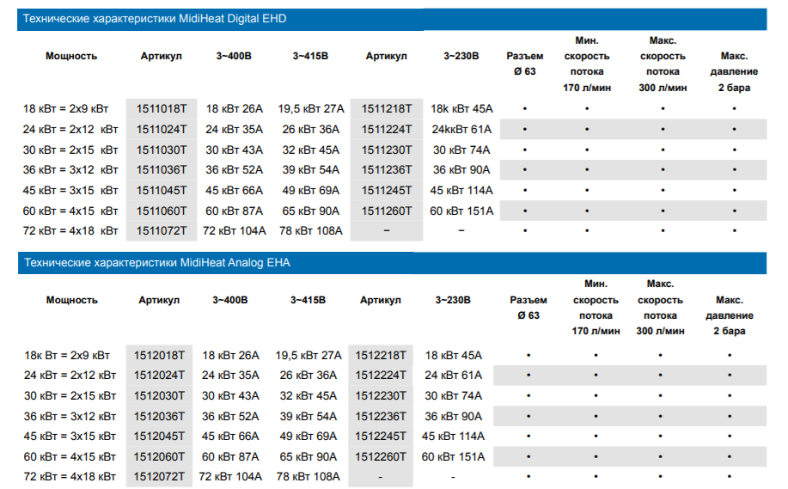Viewport: 788px width, 489px height.
Task: Click the 1512036T article cell
Action: 160,416
